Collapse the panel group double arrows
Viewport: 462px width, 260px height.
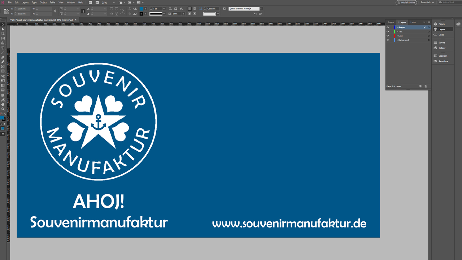pyautogui.click(x=424, y=22)
